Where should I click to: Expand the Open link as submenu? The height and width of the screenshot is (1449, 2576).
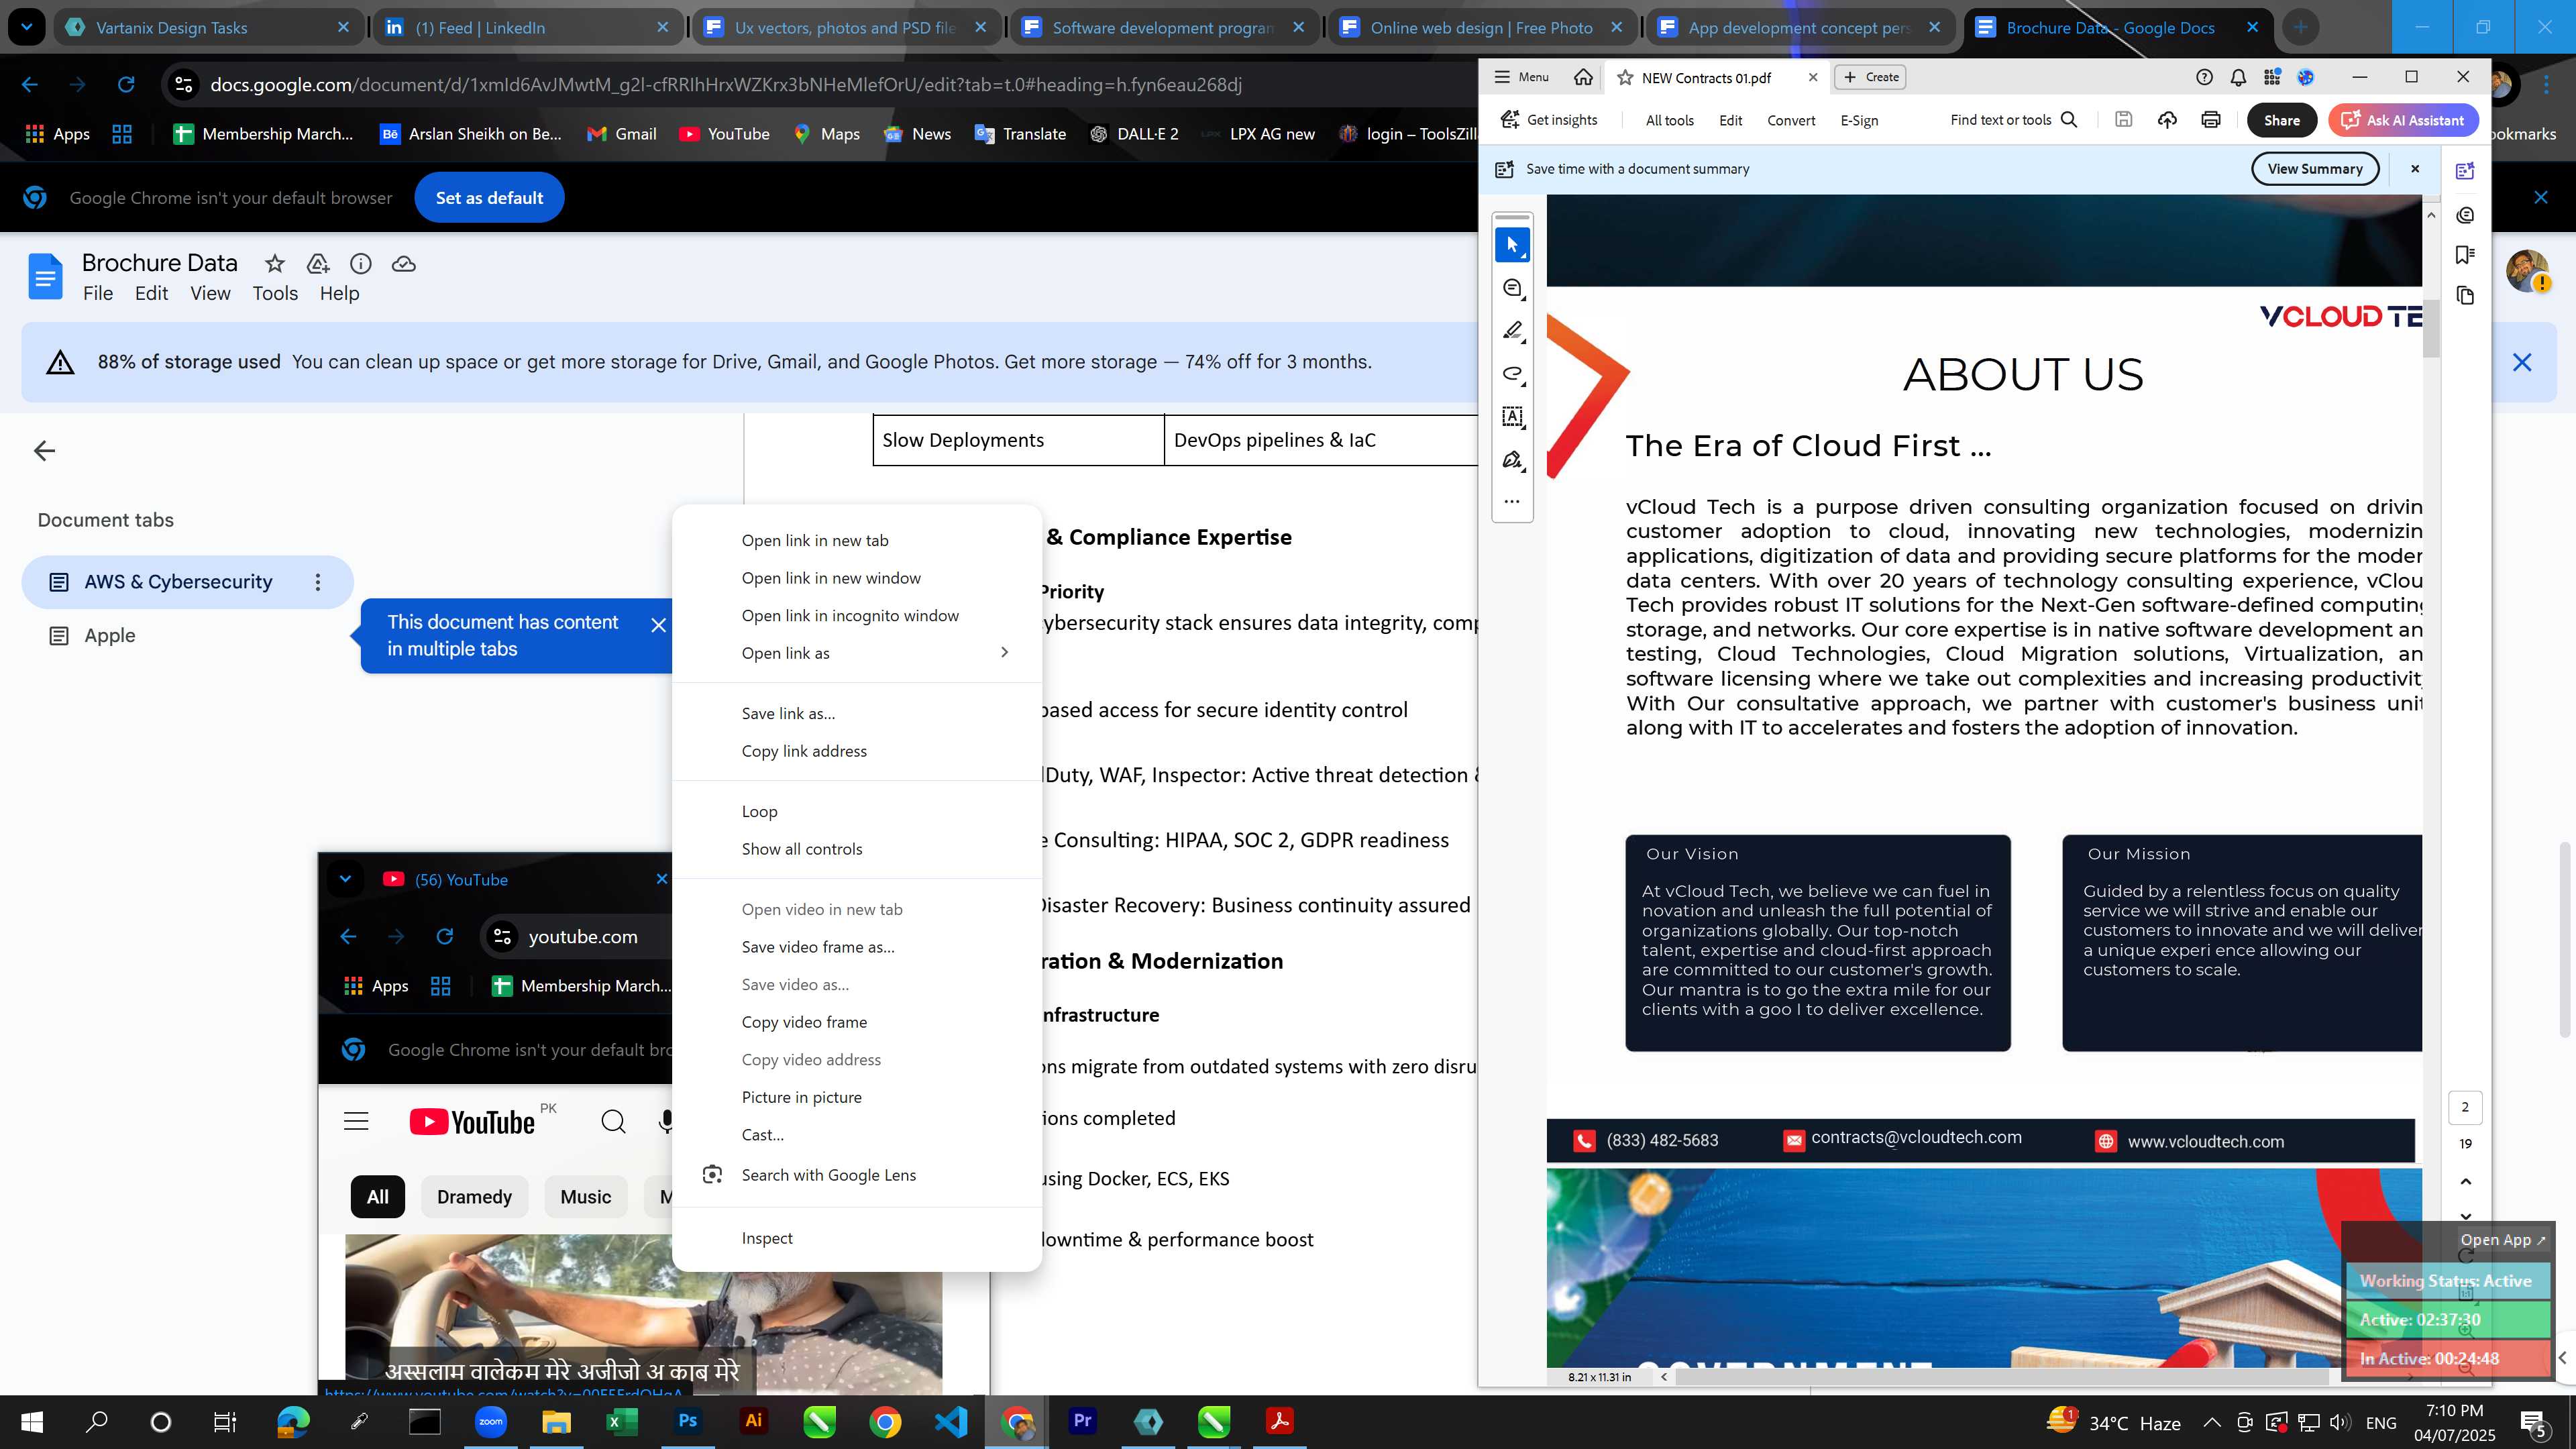(857, 653)
